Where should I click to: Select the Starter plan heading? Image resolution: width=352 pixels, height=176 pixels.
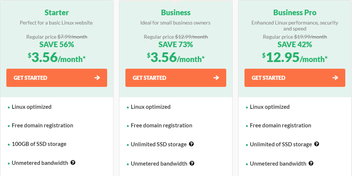57,13
